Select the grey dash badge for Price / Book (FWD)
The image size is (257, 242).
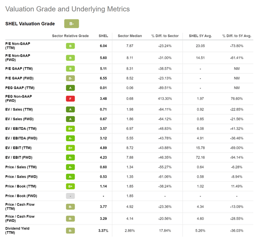point(70,196)
